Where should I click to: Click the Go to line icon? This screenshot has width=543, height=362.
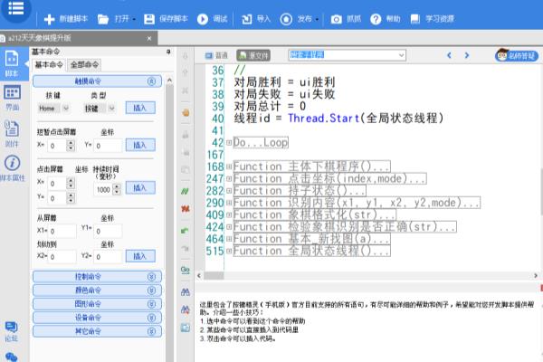click(x=186, y=270)
